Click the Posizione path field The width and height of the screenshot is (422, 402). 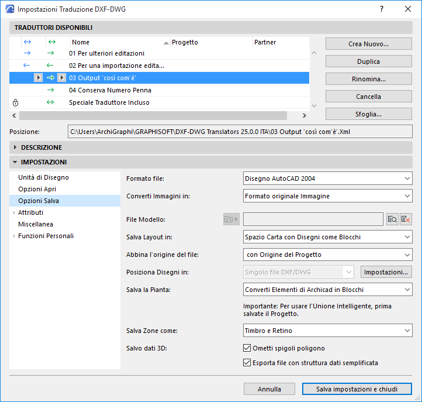[x=240, y=132]
